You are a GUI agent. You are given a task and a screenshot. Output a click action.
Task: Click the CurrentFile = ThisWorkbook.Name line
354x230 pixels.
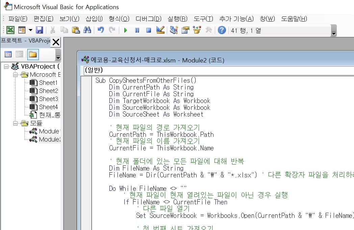pos(161,148)
